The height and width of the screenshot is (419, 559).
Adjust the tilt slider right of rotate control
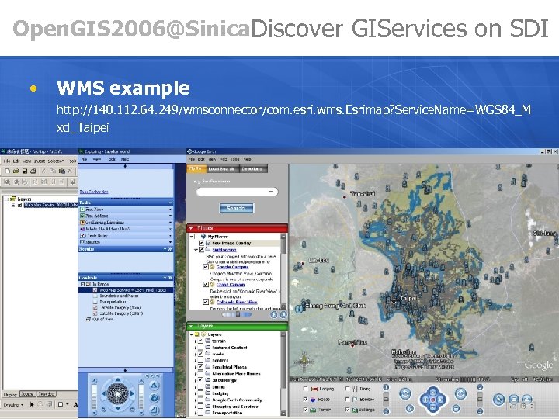tap(480, 399)
